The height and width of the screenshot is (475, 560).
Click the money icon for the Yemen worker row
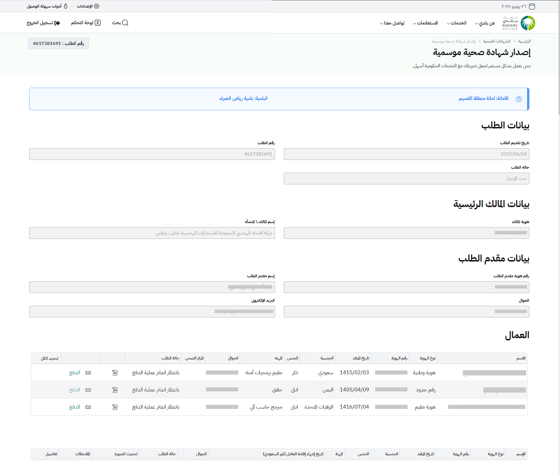coord(88,390)
